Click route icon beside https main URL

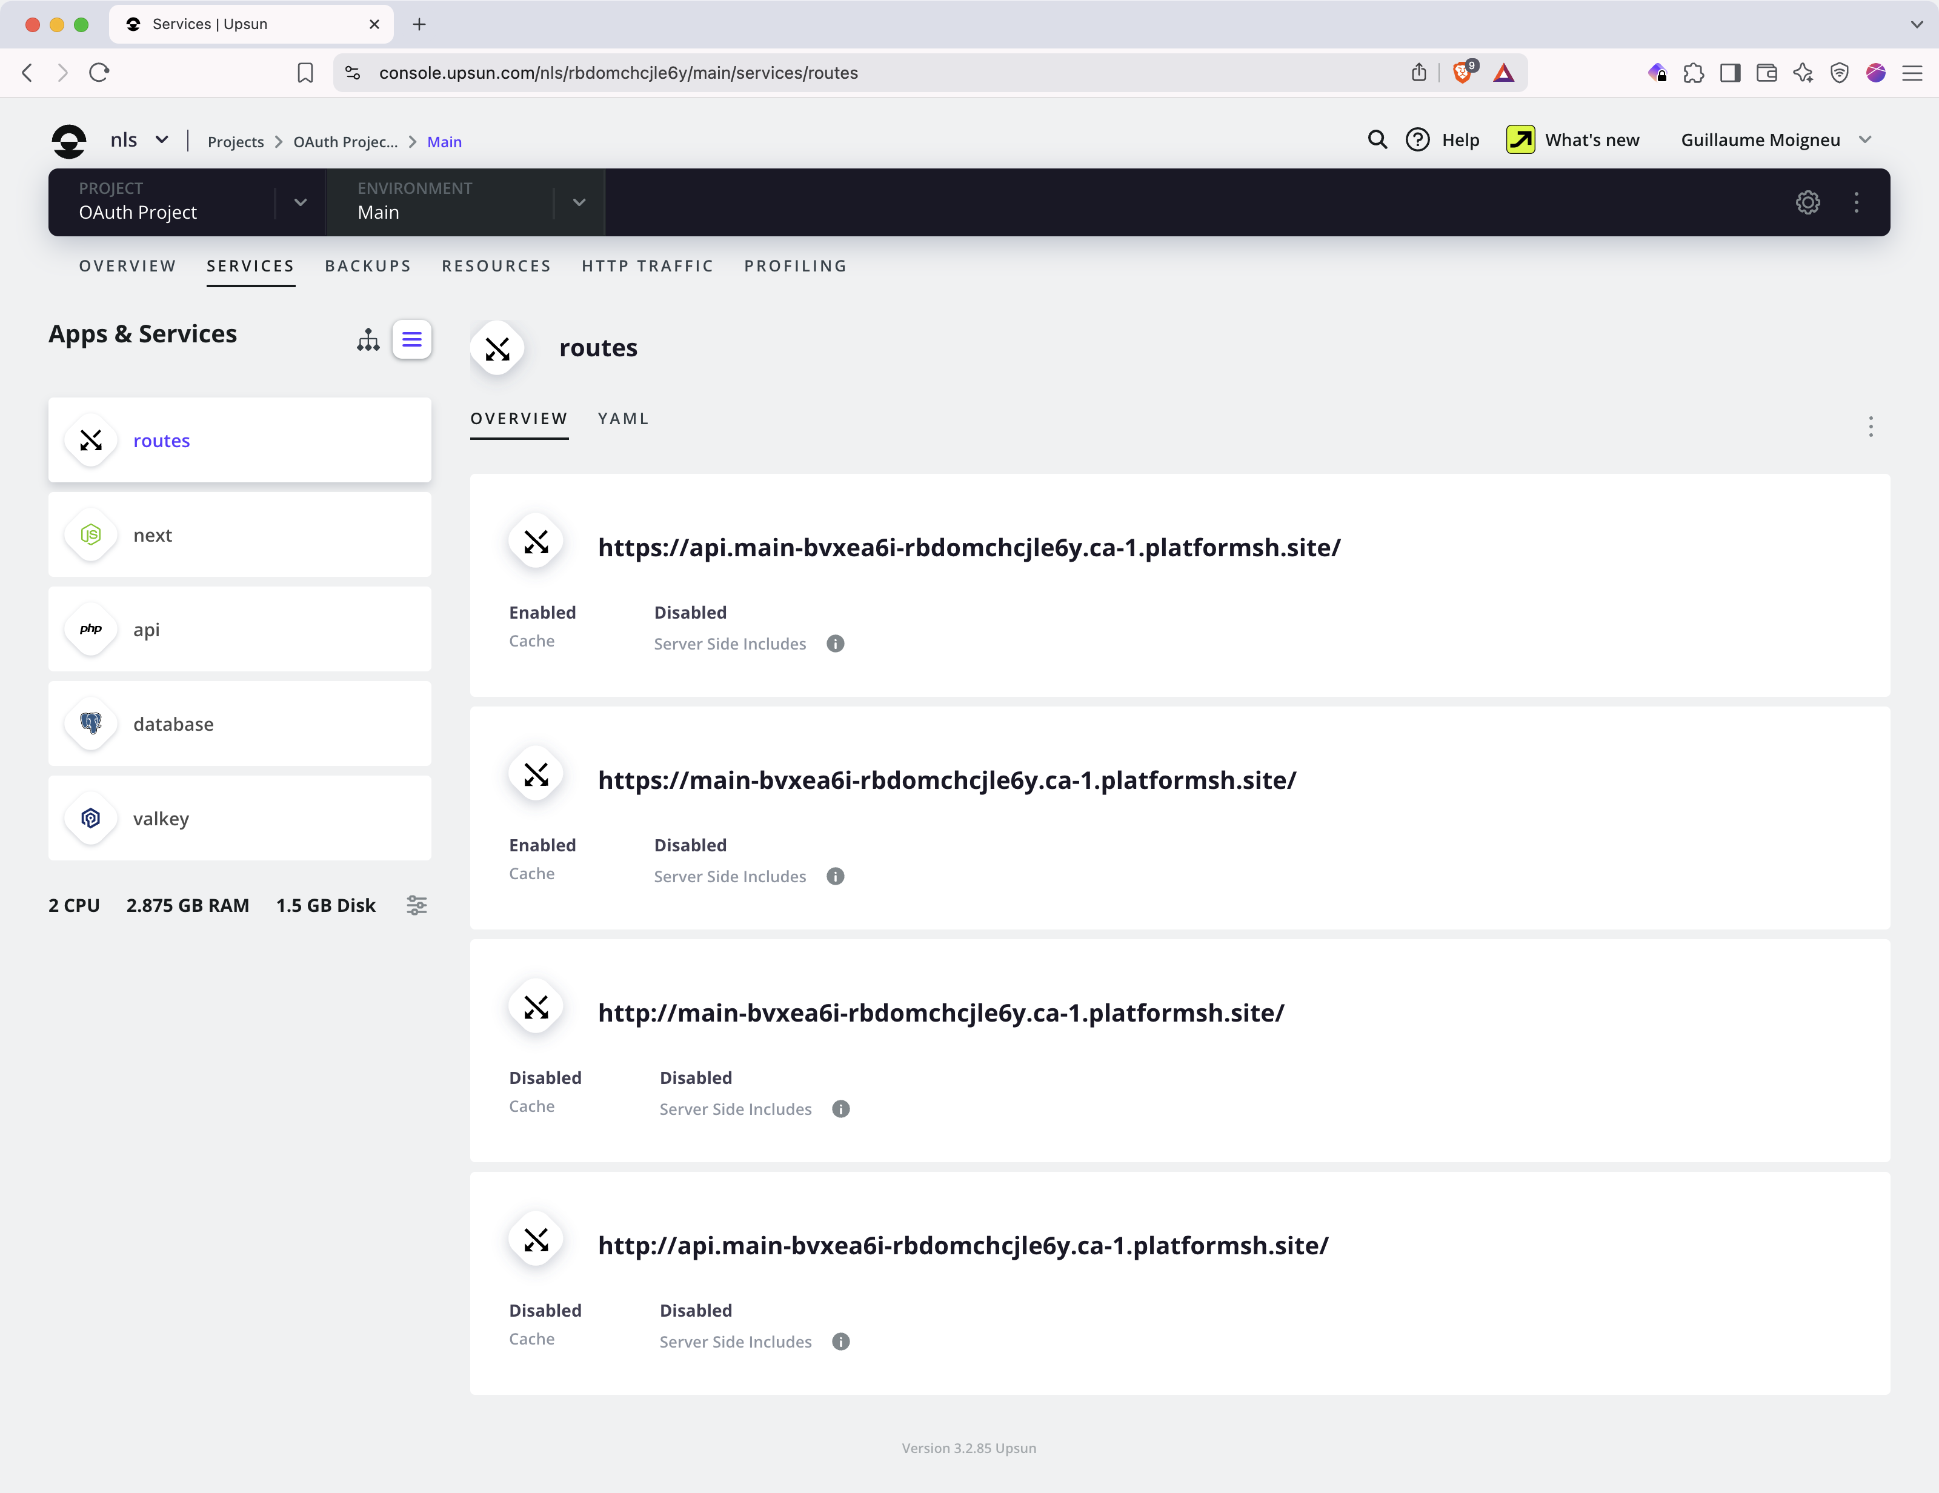pyautogui.click(x=536, y=774)
